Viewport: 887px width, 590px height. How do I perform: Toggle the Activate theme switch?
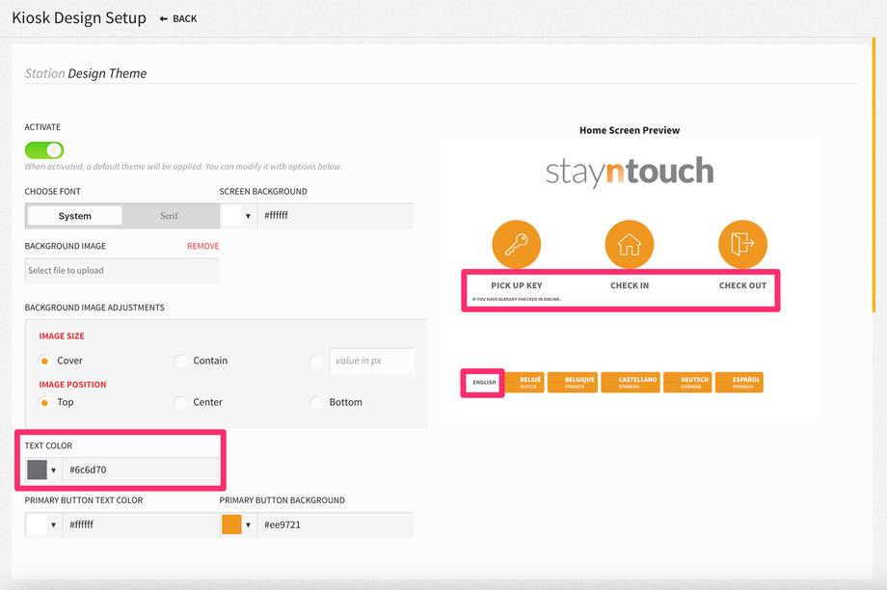point(44,149)
